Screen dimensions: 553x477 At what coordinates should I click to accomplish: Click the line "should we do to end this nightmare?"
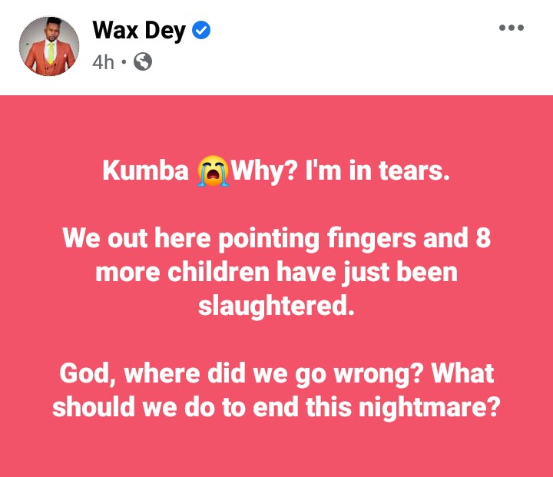click(276, 407)
